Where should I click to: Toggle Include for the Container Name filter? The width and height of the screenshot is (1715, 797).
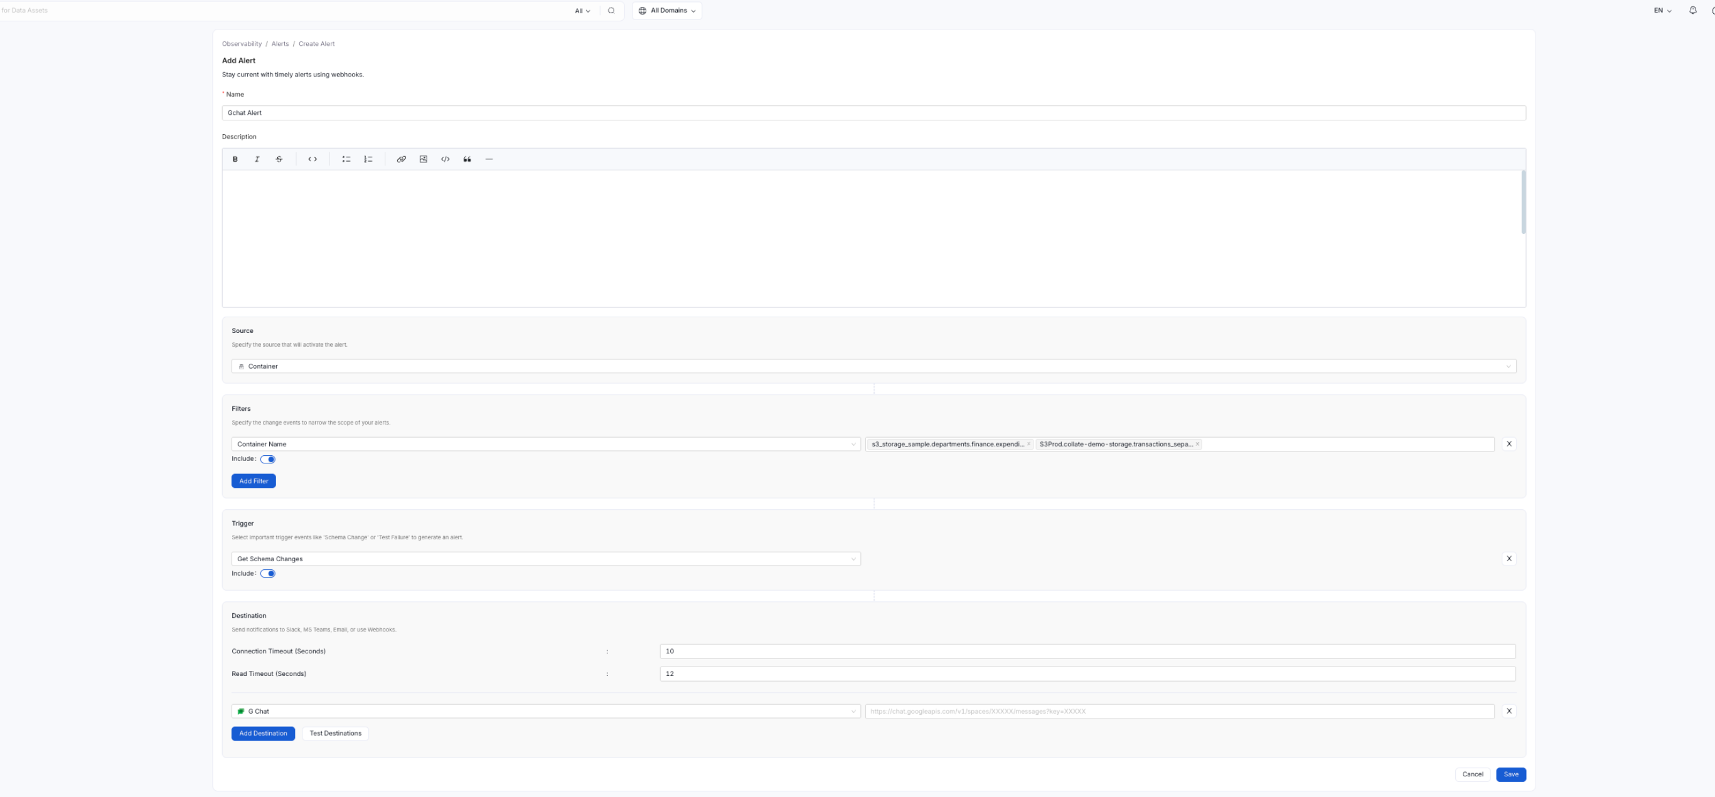click(269, 459)
